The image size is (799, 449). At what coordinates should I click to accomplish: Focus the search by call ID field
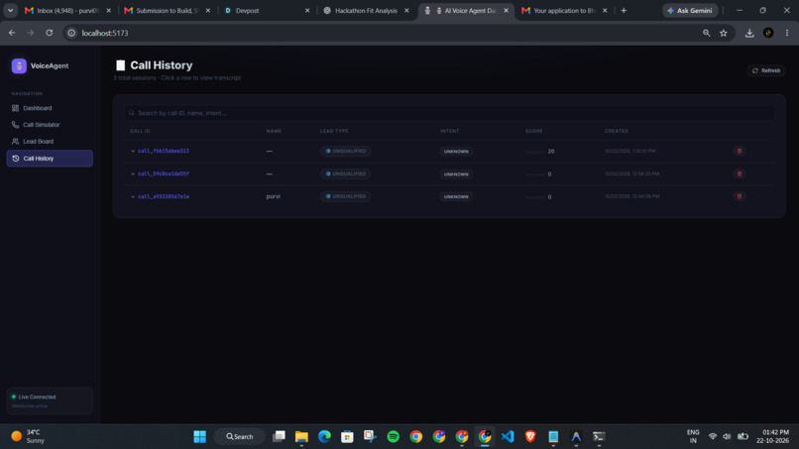pyautogui.click(x=449, y=113)
